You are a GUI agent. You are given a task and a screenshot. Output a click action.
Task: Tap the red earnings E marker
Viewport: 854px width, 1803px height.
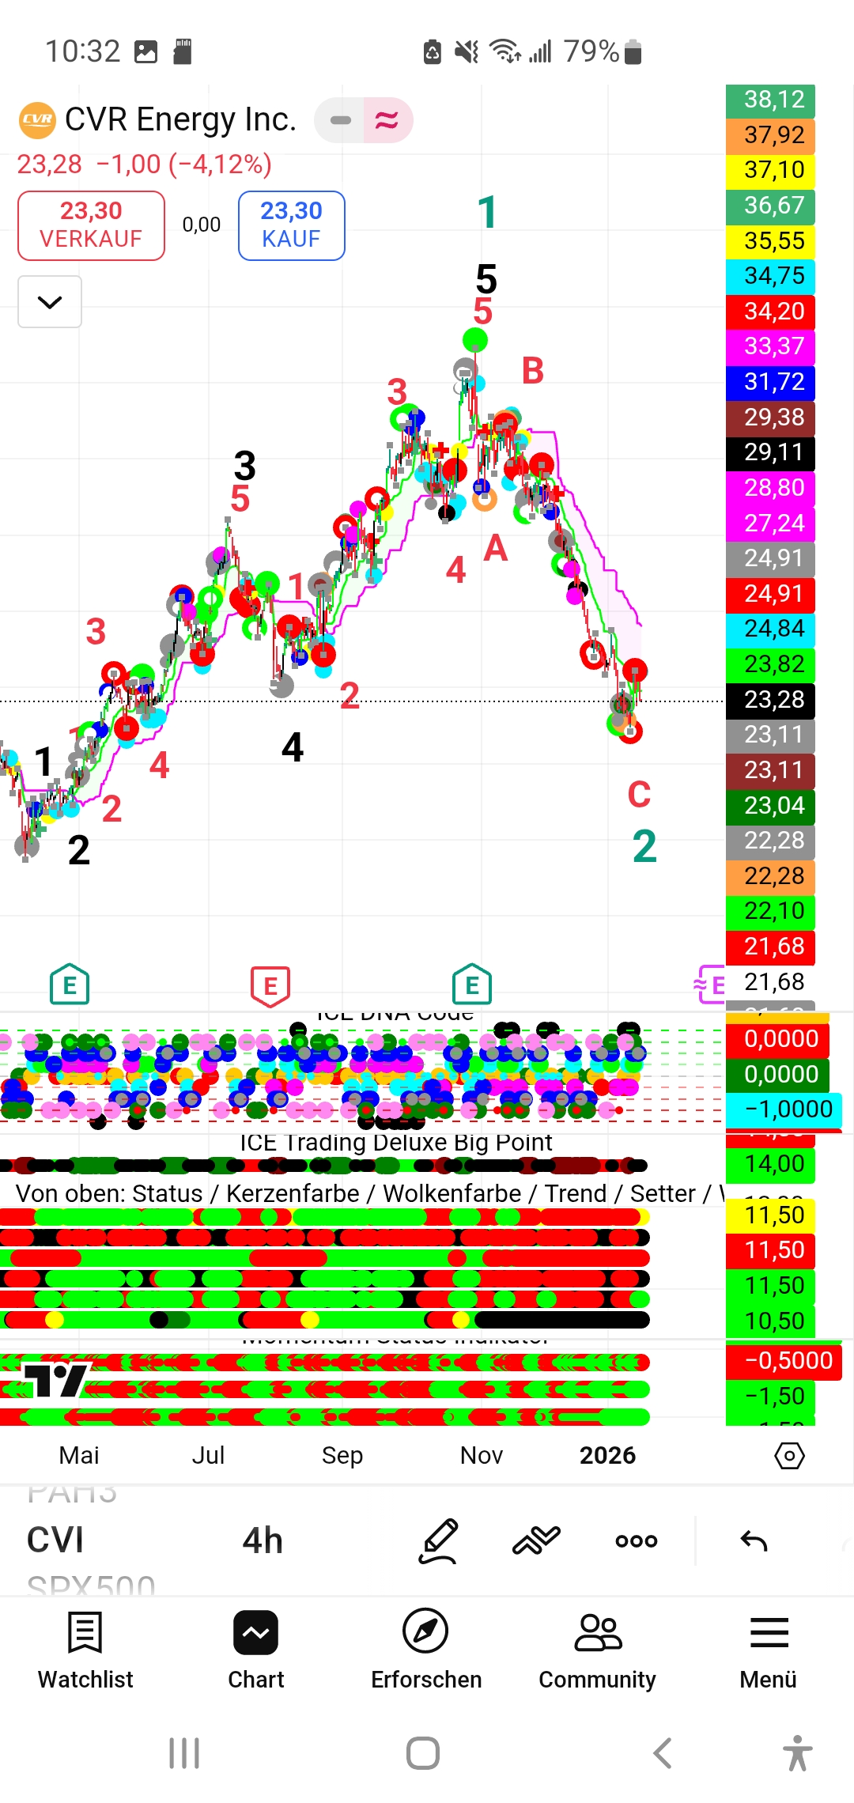(x=270, y=985)
